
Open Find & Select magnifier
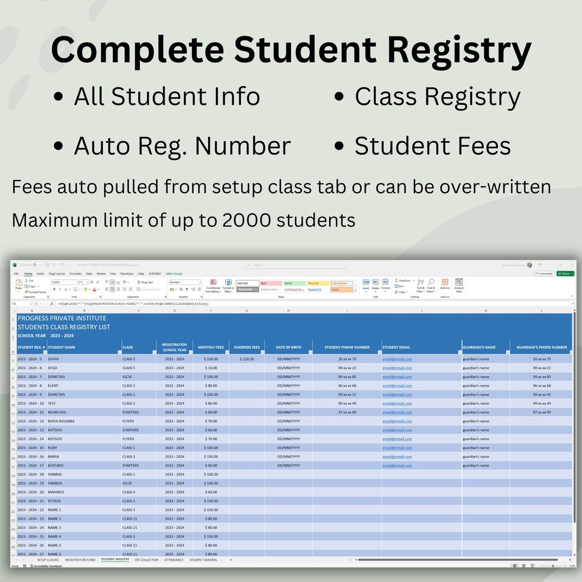click(x=430, y=286)
